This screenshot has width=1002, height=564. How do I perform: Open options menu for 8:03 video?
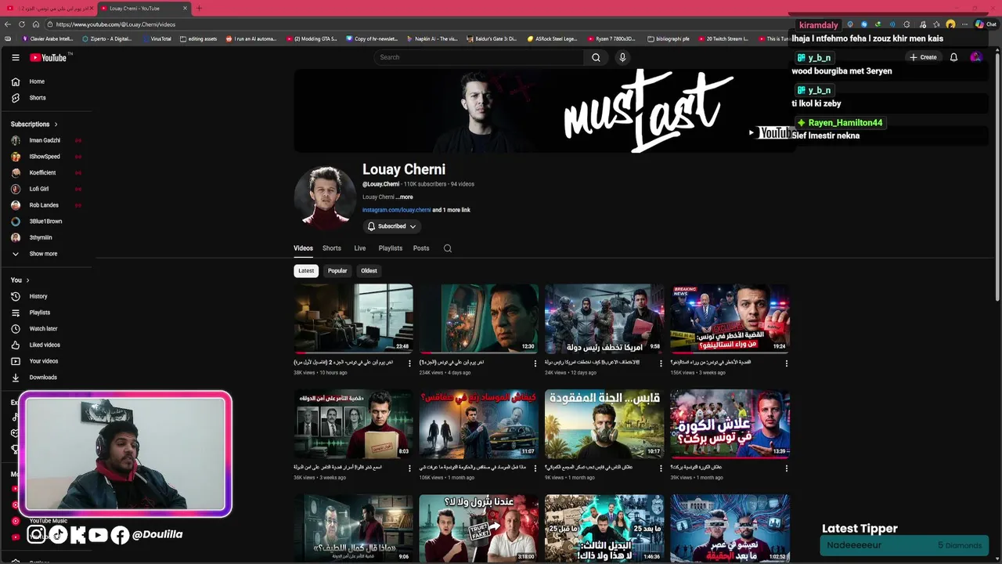(x=409, y=468)
